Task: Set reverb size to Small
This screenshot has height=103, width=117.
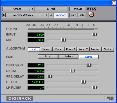Action: (48, 57)
